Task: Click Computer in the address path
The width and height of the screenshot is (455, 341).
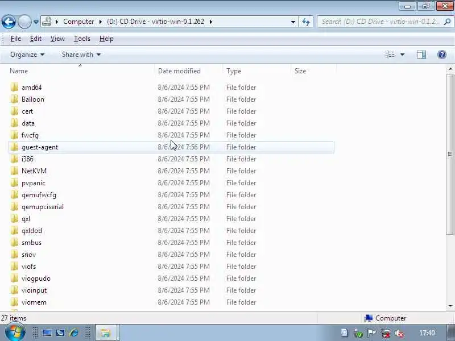Action: click(x=78, y=22)
